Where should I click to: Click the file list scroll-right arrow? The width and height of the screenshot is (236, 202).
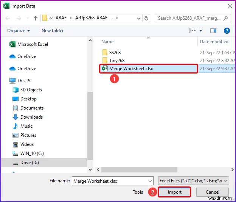click(x=232, y=169)
